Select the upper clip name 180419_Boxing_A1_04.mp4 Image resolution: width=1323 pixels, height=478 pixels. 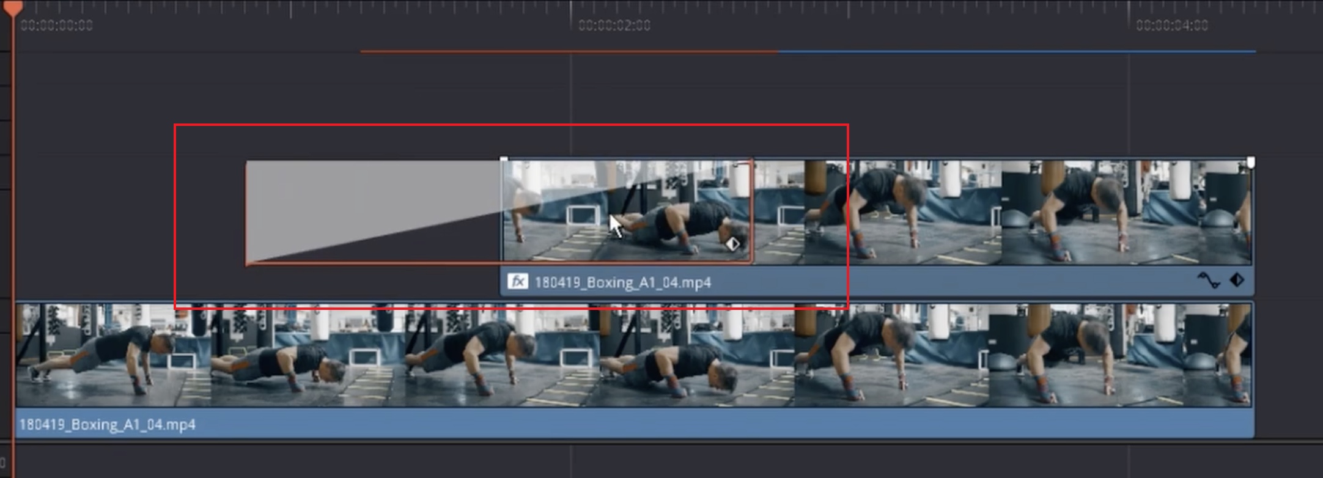[x=622, y=282]
